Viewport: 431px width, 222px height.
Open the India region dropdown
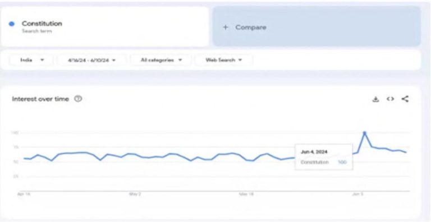coord(31,60)
